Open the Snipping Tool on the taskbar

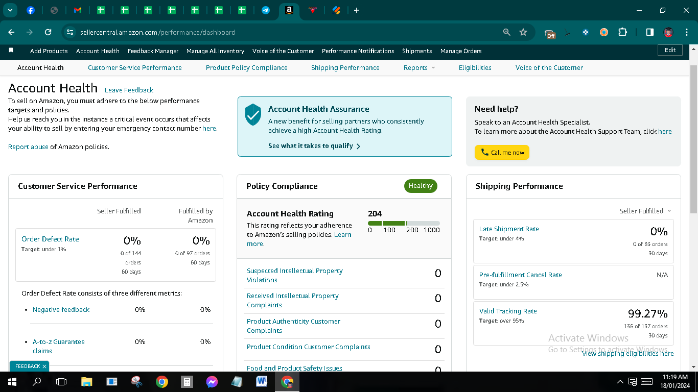tap(136, 382)
